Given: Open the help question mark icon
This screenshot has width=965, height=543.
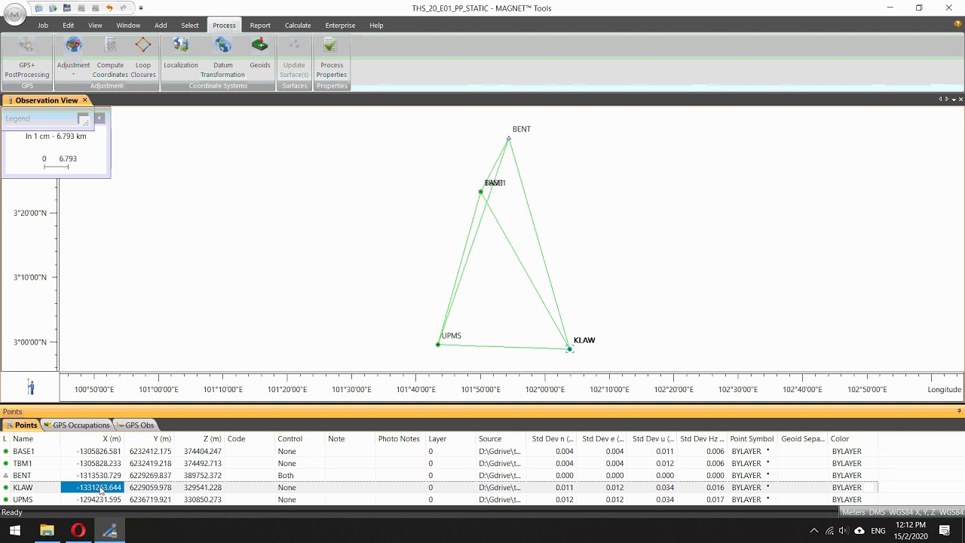Looking at the screenshot, I should (957, 24).
